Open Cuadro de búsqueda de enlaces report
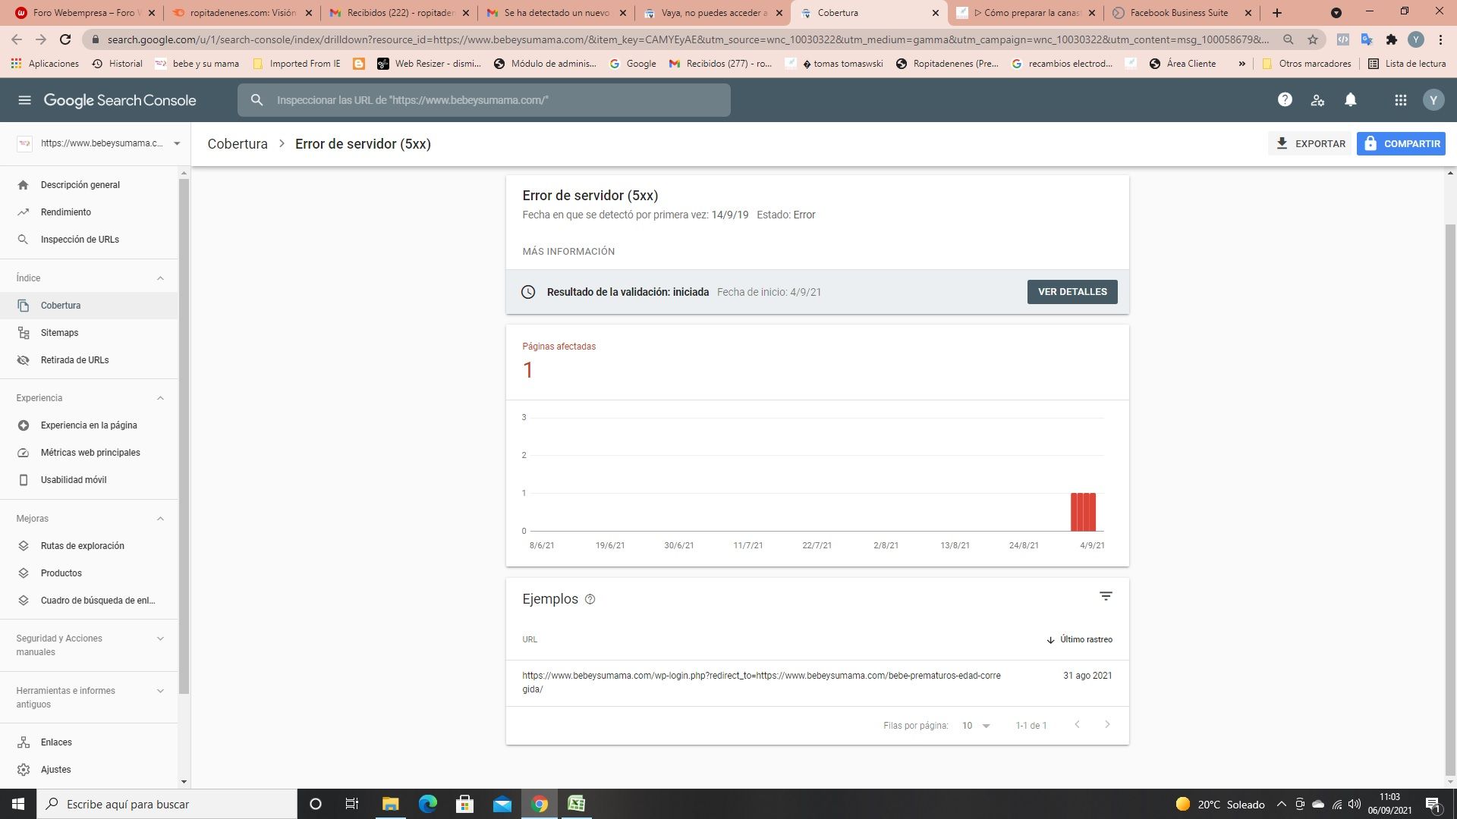The height and width of the screenshot is (819, 1457). (x=89, y=601)
